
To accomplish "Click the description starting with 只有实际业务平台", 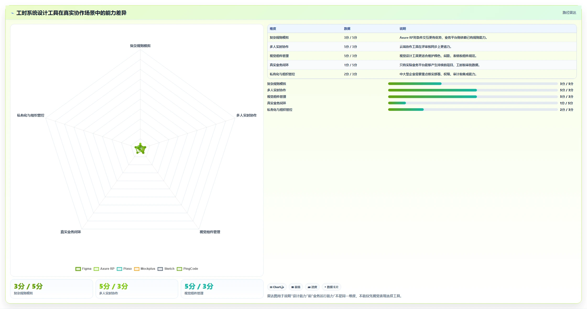I will (x=440, y=65).
